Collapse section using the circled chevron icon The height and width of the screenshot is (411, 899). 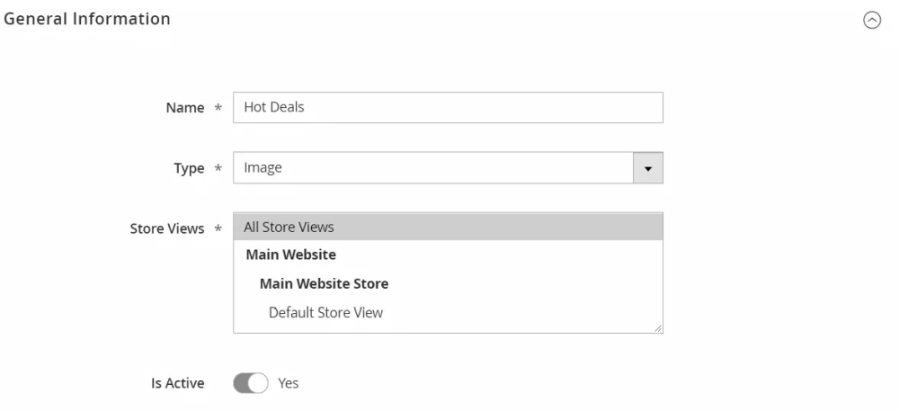871,20
